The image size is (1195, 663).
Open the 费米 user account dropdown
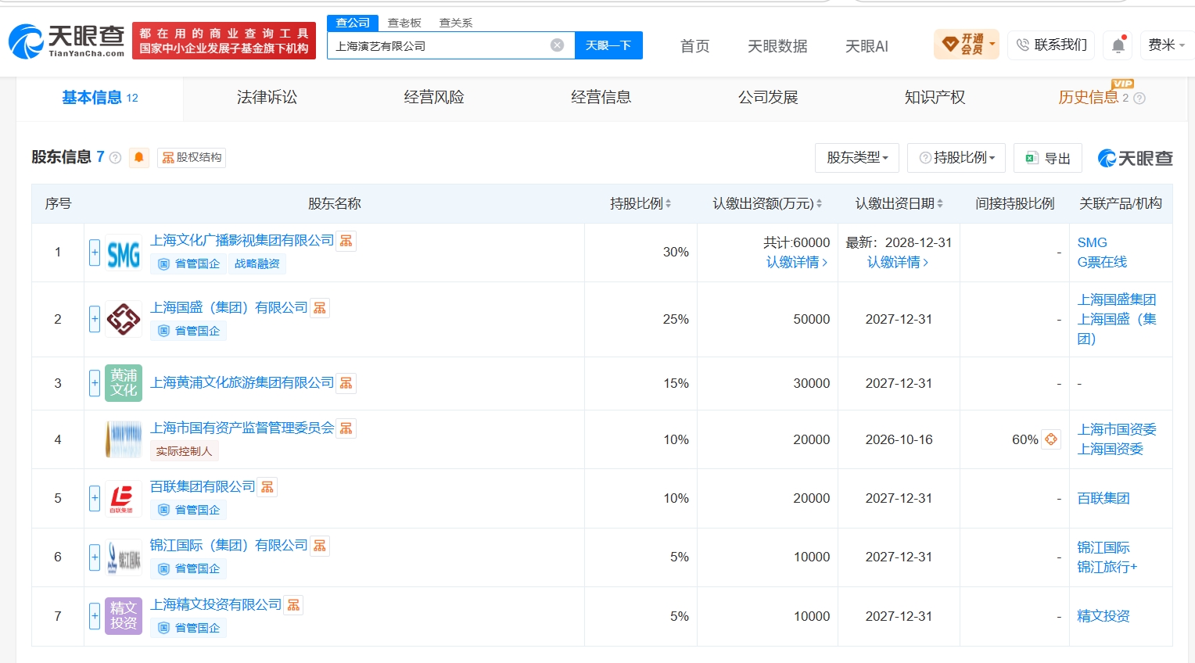coord(1166,45)
